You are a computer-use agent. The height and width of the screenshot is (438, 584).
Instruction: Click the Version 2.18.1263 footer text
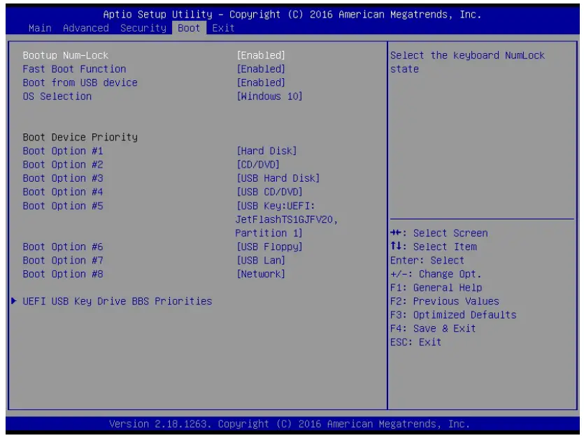[x=290, y=424]
